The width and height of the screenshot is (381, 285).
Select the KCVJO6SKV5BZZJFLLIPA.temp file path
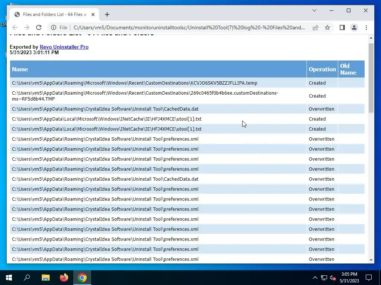click(134, 83)
